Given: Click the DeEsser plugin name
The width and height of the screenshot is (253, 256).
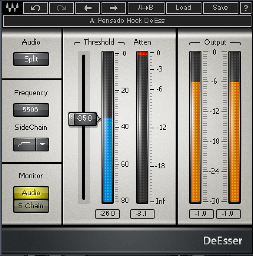Looking at the screenshot, I should (223, 241).
